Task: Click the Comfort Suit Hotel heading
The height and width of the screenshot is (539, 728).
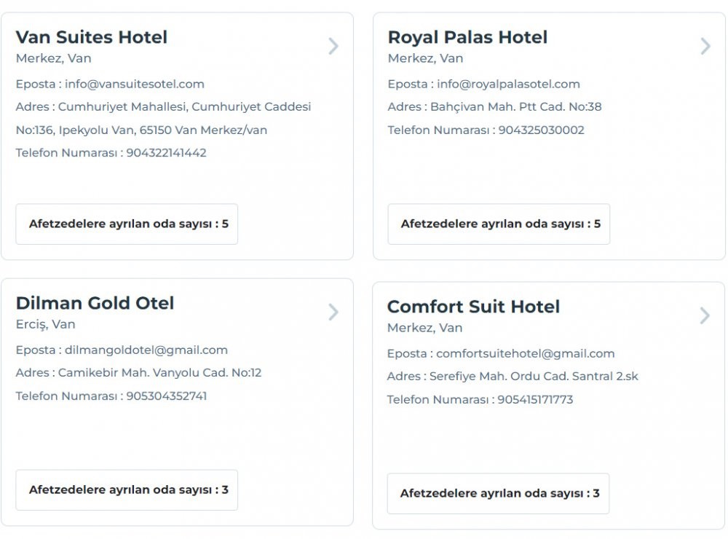Action: [x=473, y=307]
